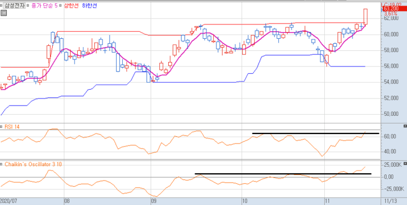407x205 pixels.
Task: Toggle the square marker before RSI 14
Action: coord(2,127)
